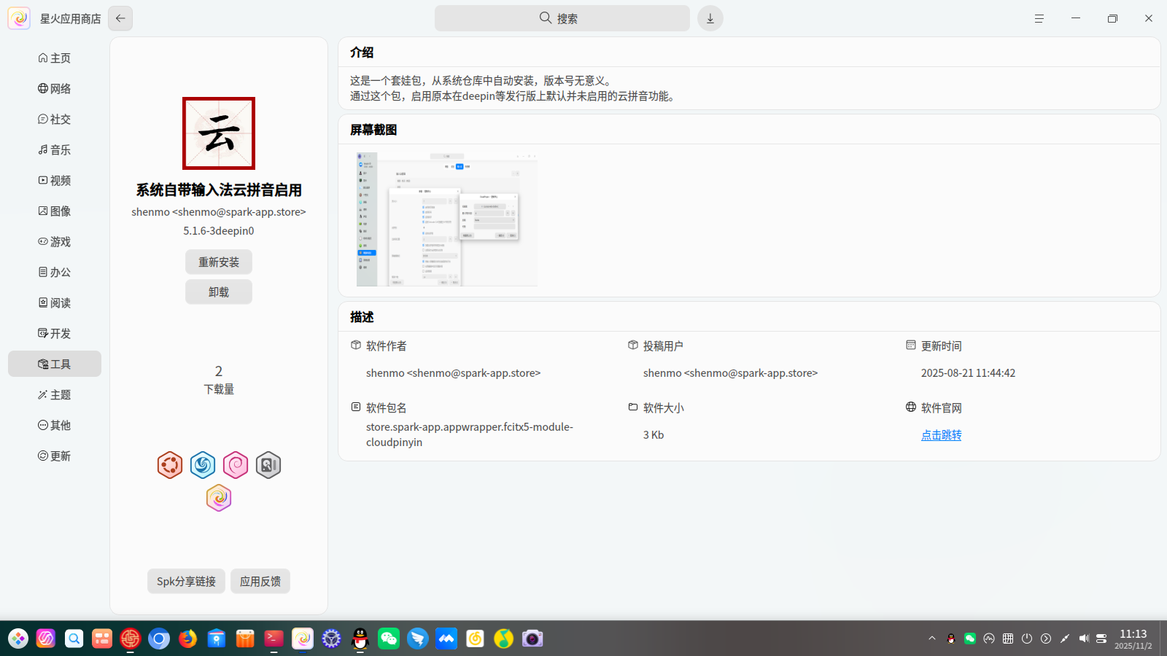Select the 游戏 category
This screenshot has height=656, width=1167.
pyautogui.click(x=55, y=242)
